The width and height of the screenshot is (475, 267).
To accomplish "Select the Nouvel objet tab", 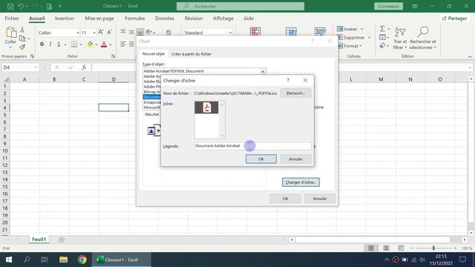I will 154,54.
